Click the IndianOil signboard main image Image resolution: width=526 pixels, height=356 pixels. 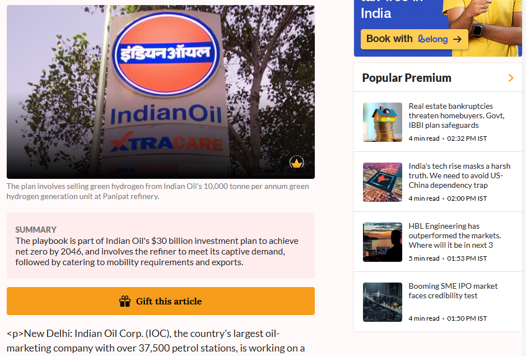click(161, 92)
